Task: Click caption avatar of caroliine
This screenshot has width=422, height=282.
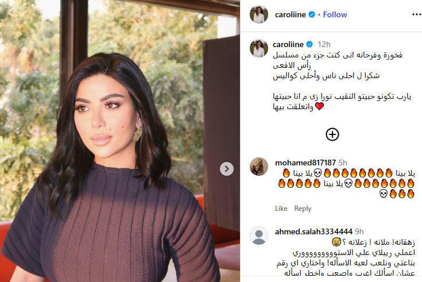Action: pos(259,48)
